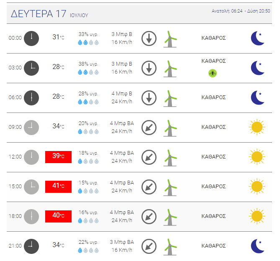Click the 28% humidity text at 06:00

coord(88,93)
